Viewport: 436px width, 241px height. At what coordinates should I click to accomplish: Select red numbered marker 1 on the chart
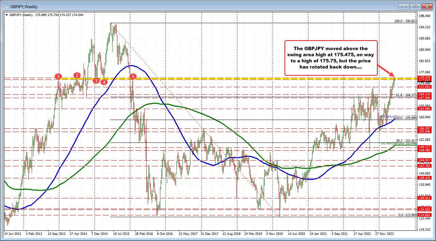coord(58,77)
